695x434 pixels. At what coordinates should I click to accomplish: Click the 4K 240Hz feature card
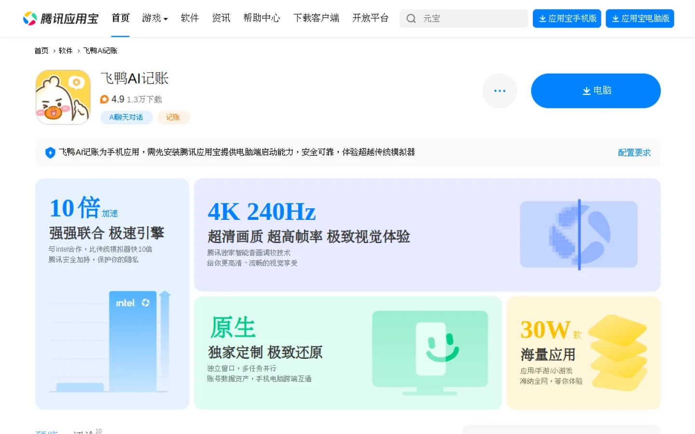[x=427, y=235]
